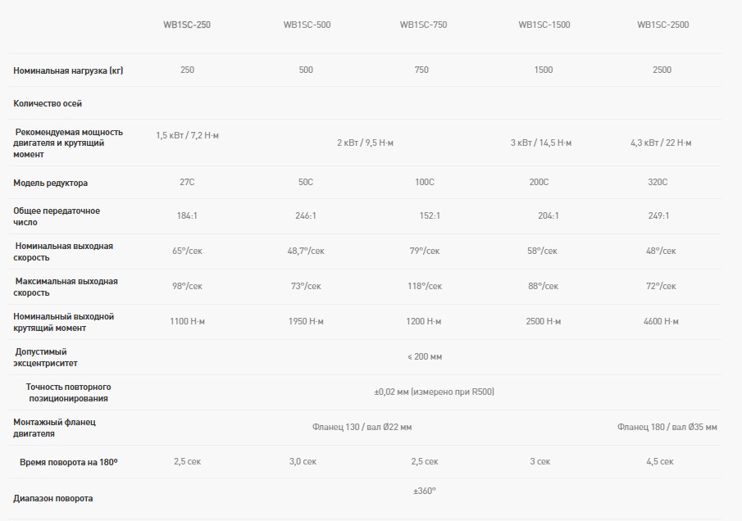742x521 pixels.
Task: Click the 320C reducer model cell
Action: tap(658, 182)
